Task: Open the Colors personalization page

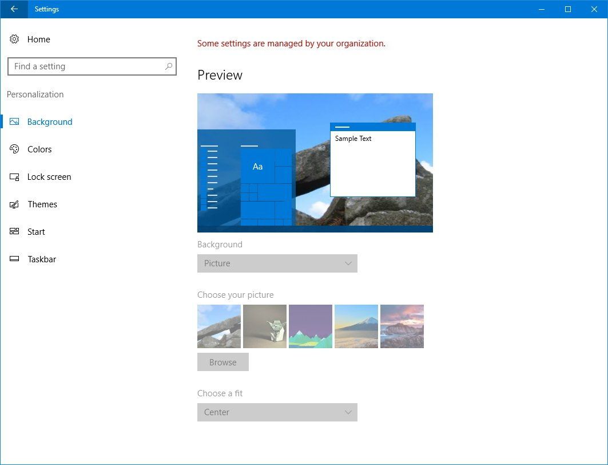Action: (39, 149)
